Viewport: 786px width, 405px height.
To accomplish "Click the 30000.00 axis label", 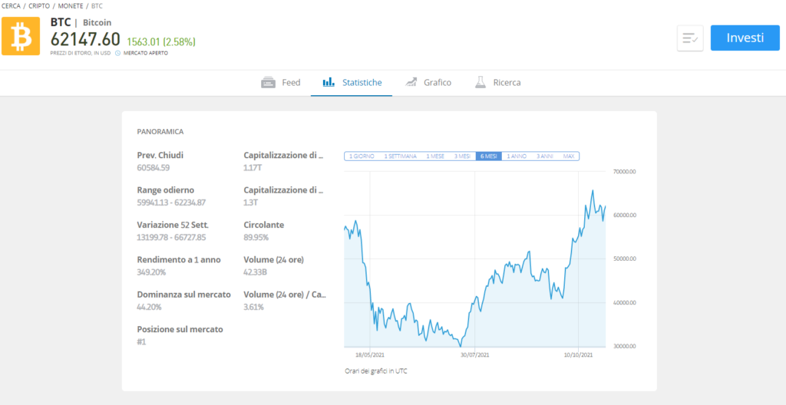I will coord(625,347).
